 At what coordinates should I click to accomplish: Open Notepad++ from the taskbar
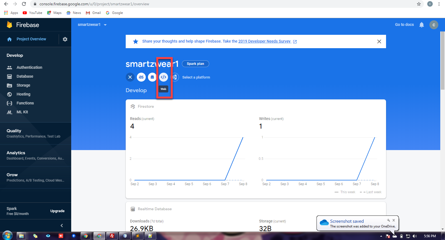click(x=150, y=236)
